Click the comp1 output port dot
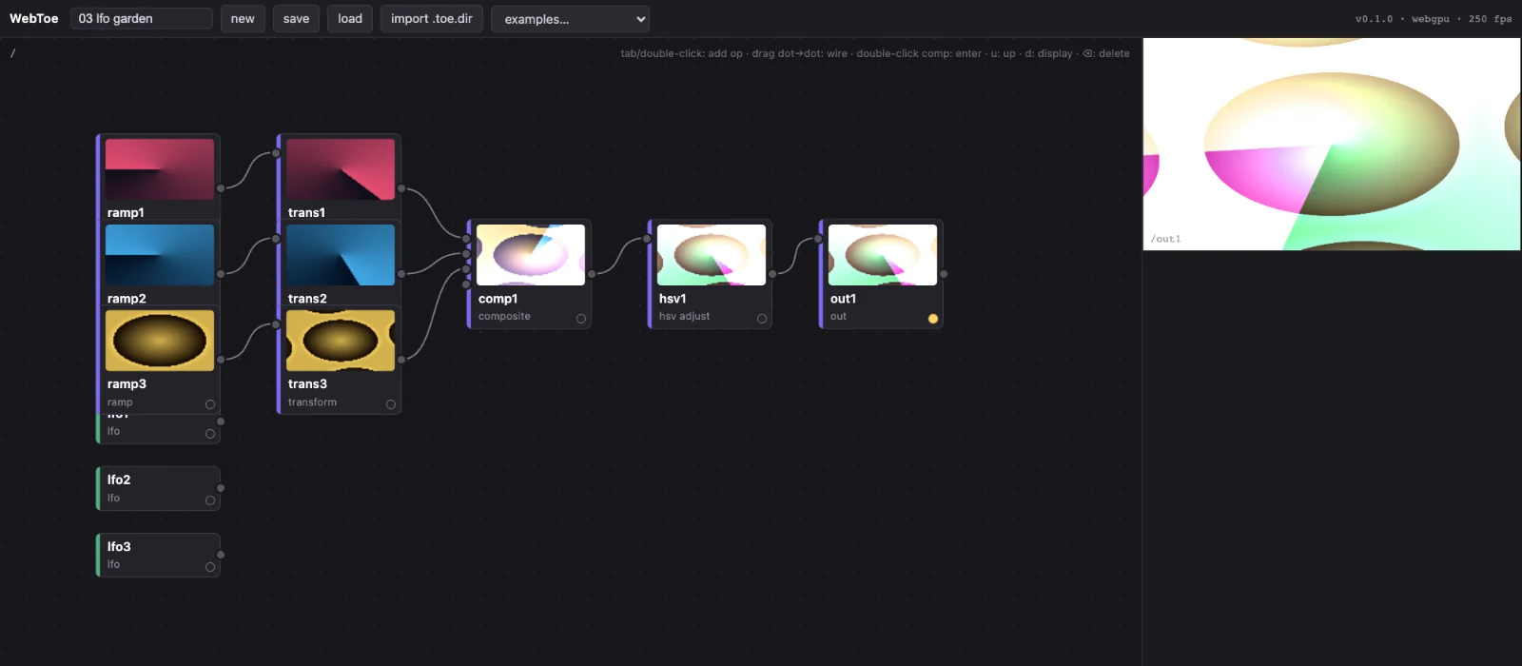 coord(592,274)
